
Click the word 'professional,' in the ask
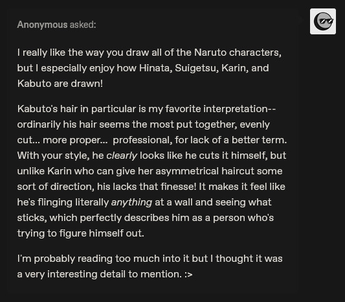142,140
